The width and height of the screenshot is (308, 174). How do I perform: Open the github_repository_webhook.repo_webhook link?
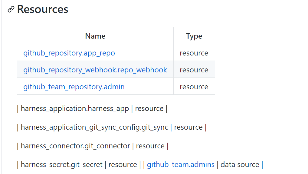point(95,70)
